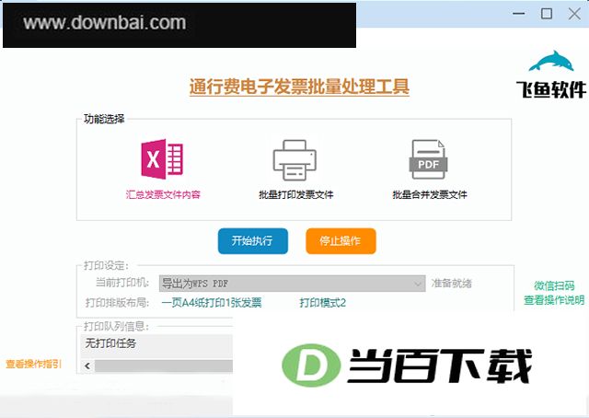Close the application window
The height and width of the screenshot is (418, 589).
click(574, 14)
